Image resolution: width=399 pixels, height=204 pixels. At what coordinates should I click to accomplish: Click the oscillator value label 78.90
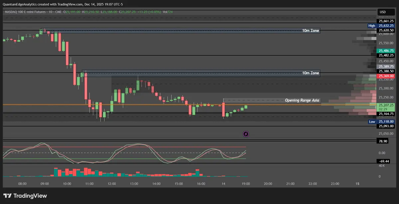click(383, 141)
